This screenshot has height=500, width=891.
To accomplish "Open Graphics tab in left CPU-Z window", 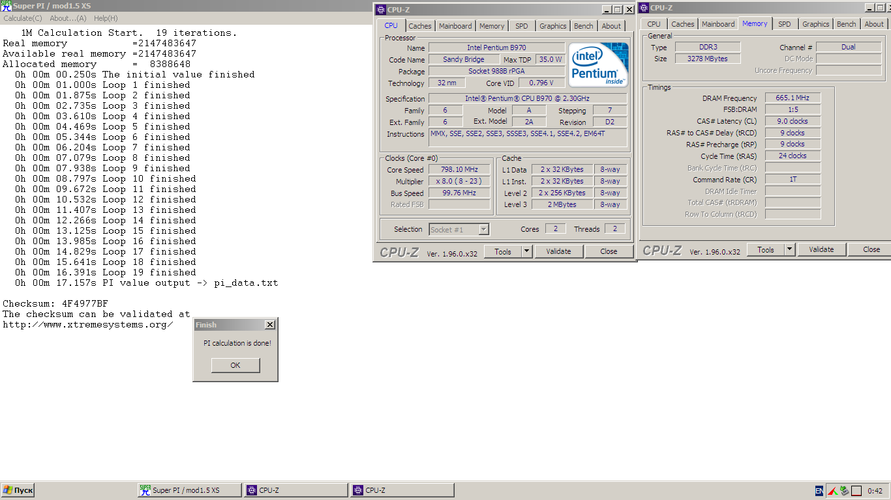I will [x=553, y=26].
